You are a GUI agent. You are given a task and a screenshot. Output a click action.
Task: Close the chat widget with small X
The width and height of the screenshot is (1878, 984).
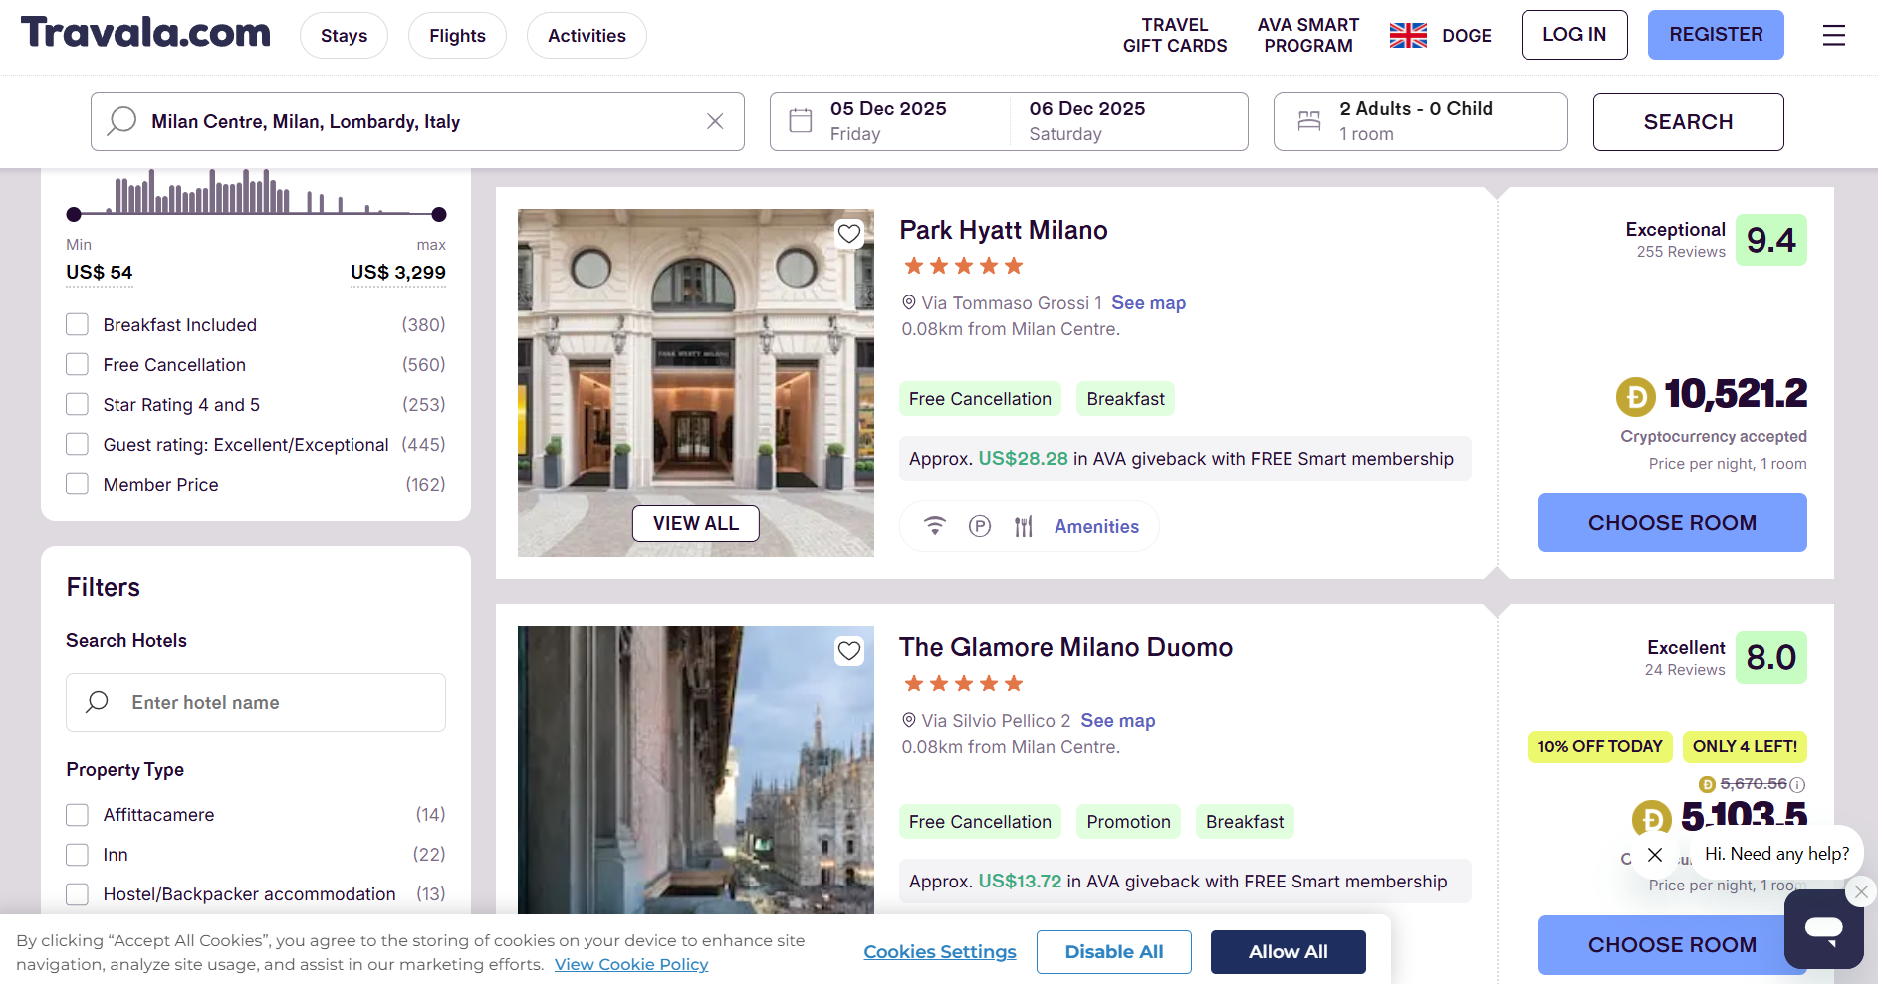point(1861,891)
